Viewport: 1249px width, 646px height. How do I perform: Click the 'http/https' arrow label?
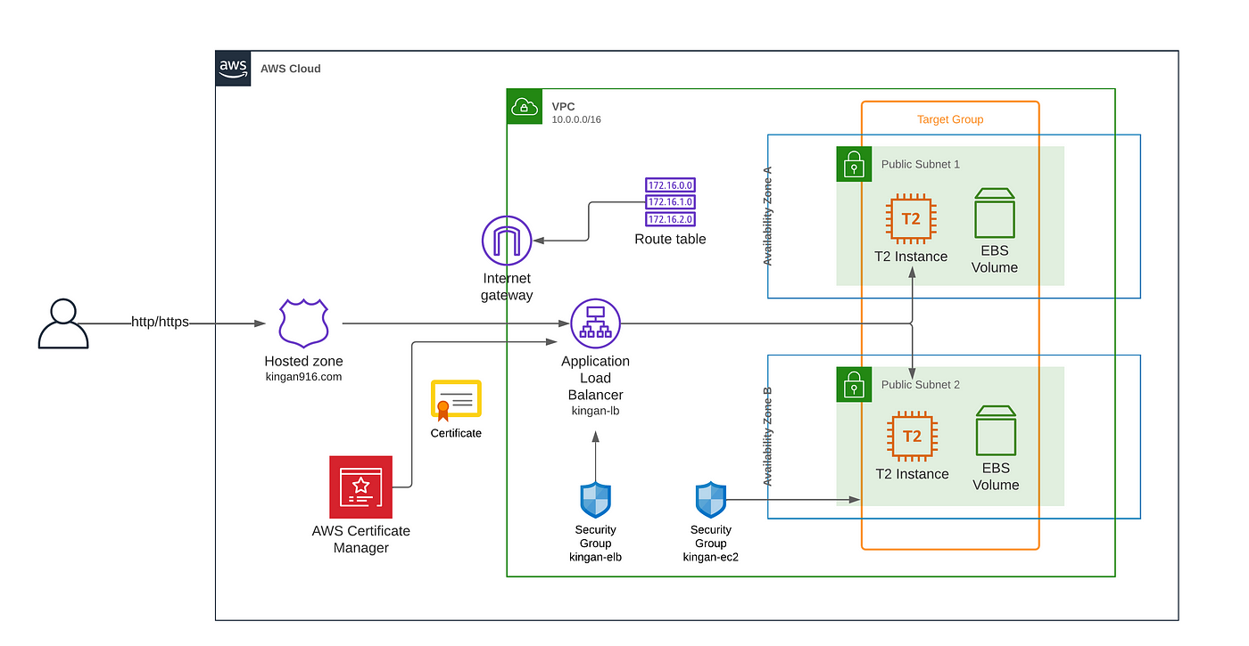pos(160,322)
